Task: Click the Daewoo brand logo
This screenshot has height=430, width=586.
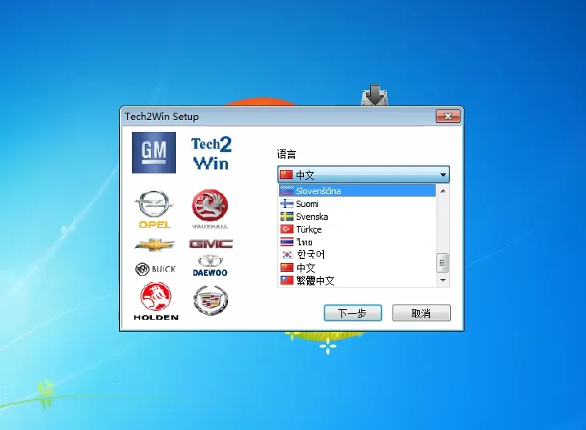Action: pos(210,265)
